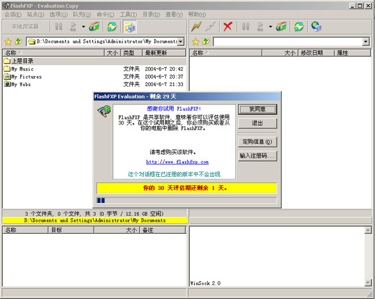
Task: Sort local list by 类型 column
Action: point(132,53)
